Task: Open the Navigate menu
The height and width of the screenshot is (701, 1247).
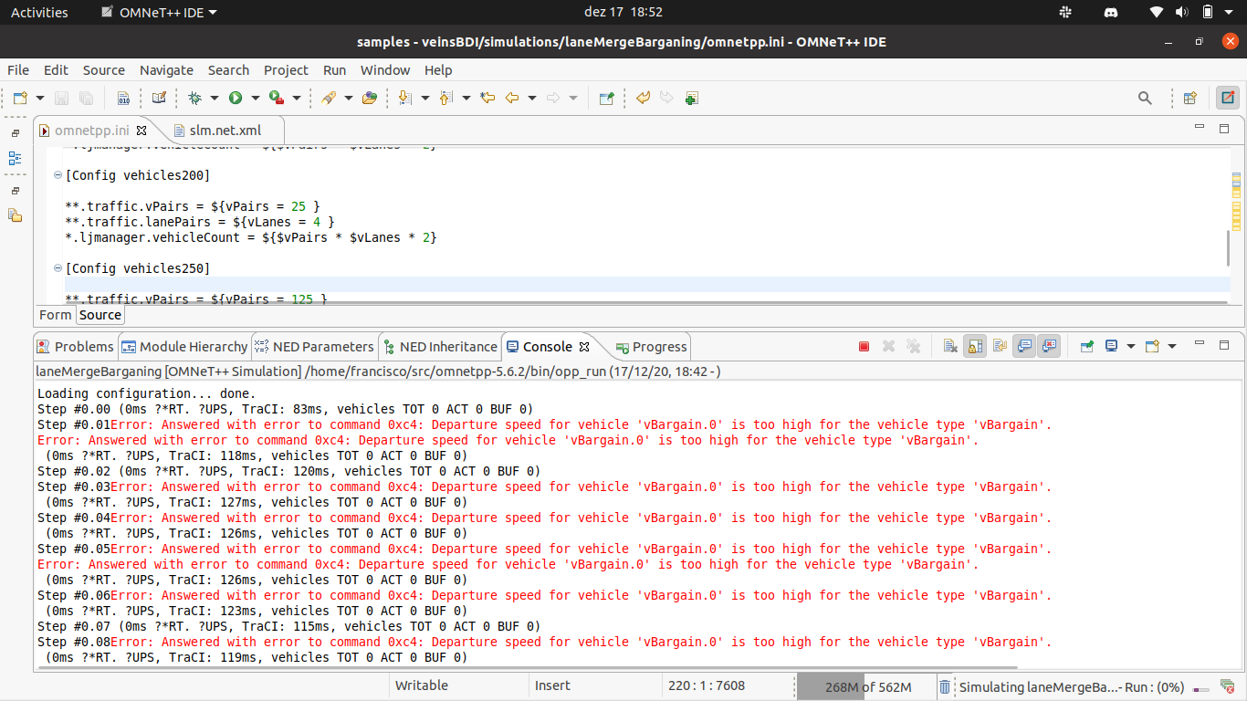Action: point(166,70)
